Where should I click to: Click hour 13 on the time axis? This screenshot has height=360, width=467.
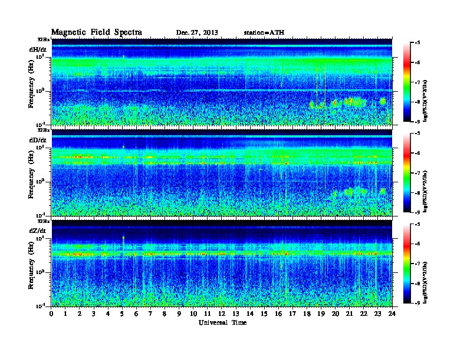(x=236, y=314)
